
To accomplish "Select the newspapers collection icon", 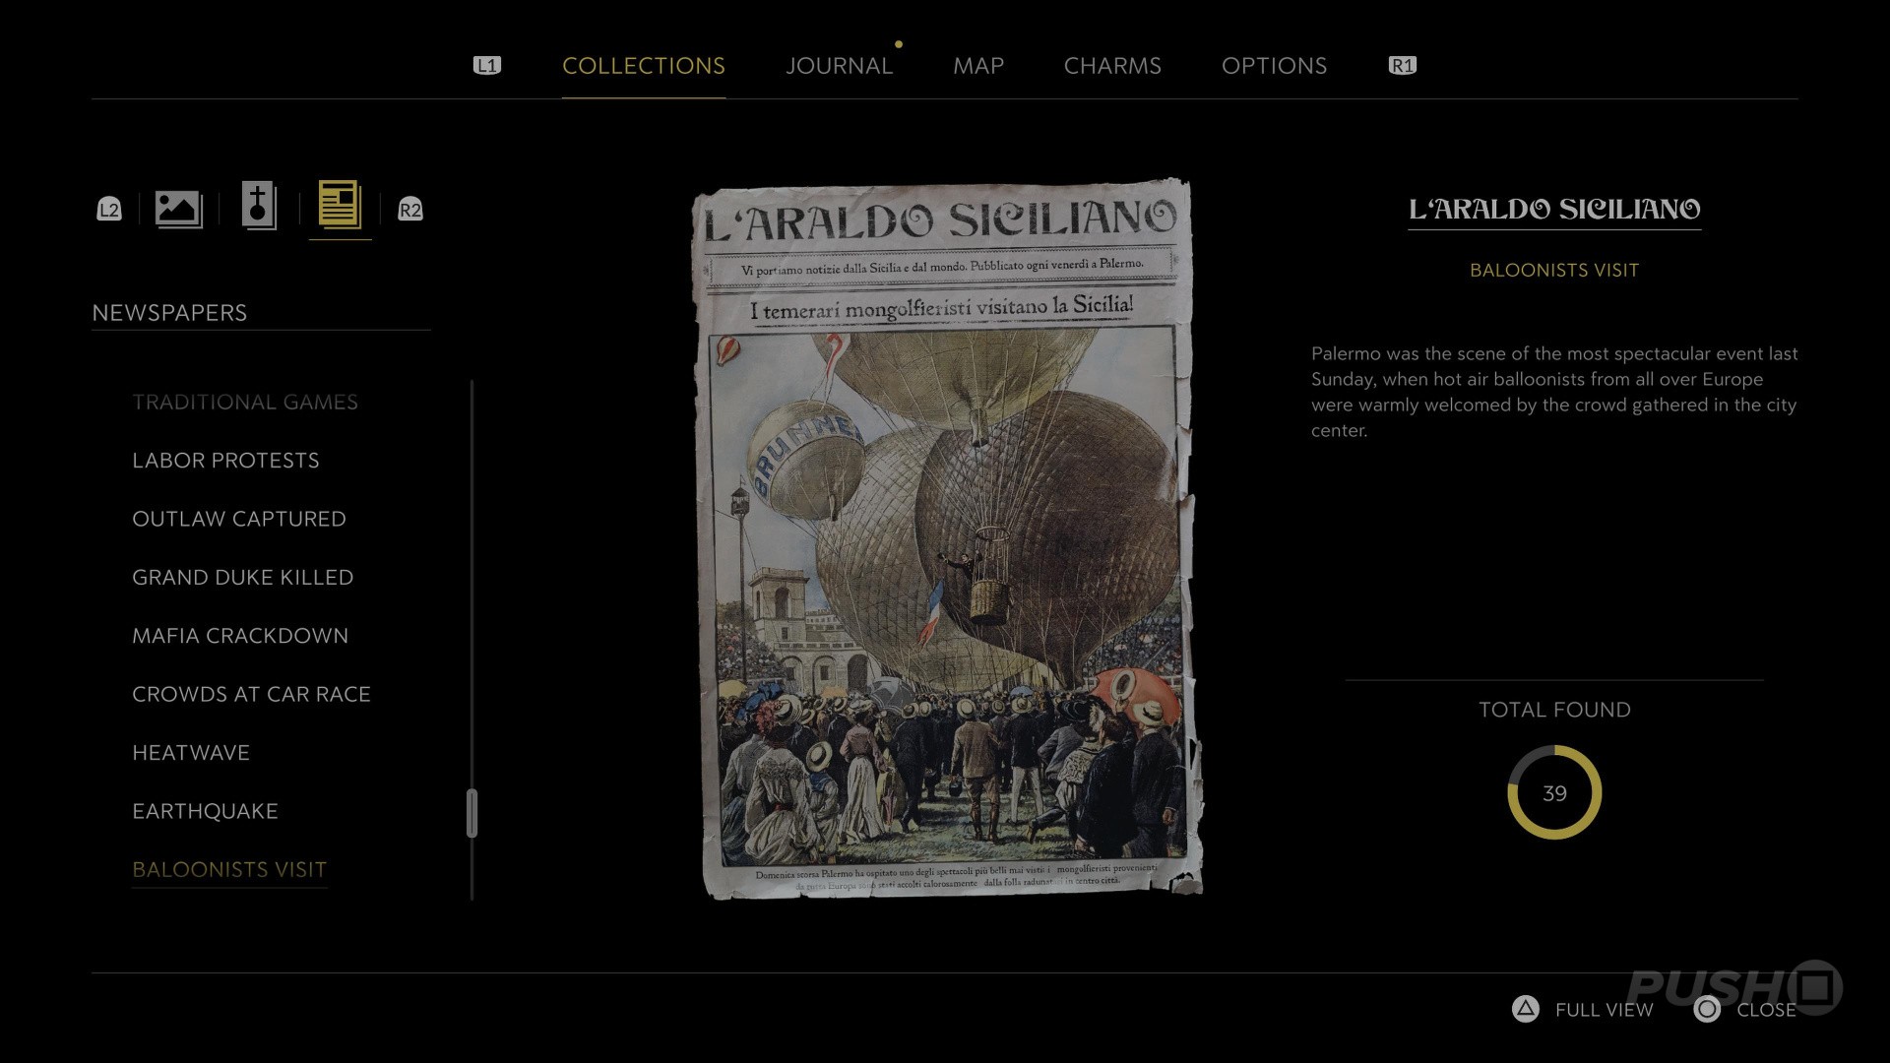I will (340, 207).
